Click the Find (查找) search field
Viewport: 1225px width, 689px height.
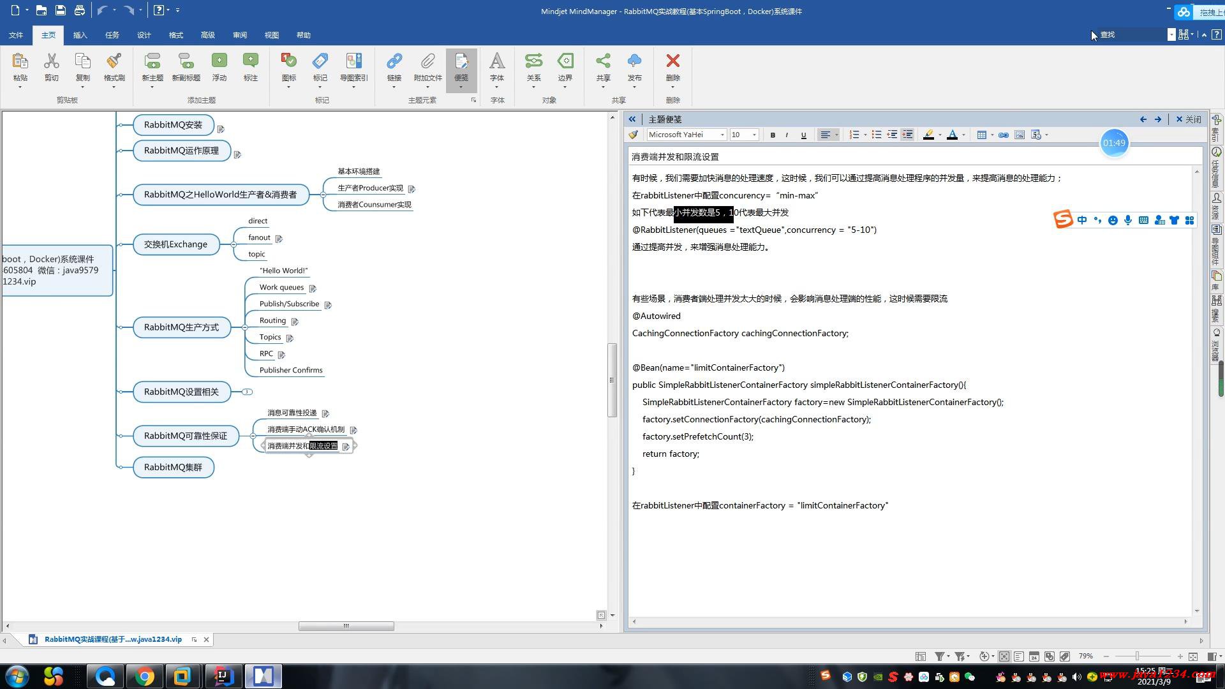click(x=1132, y=34)
